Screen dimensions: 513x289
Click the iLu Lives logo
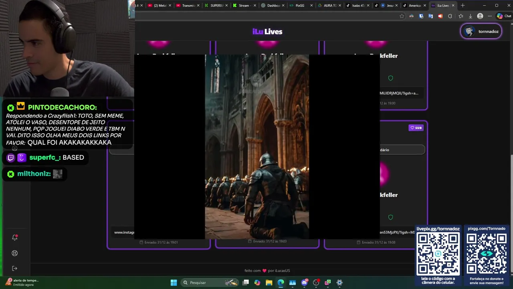[267, 32]
